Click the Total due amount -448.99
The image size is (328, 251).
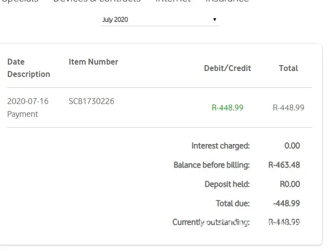pyautogui.click(x=286, y=203)
